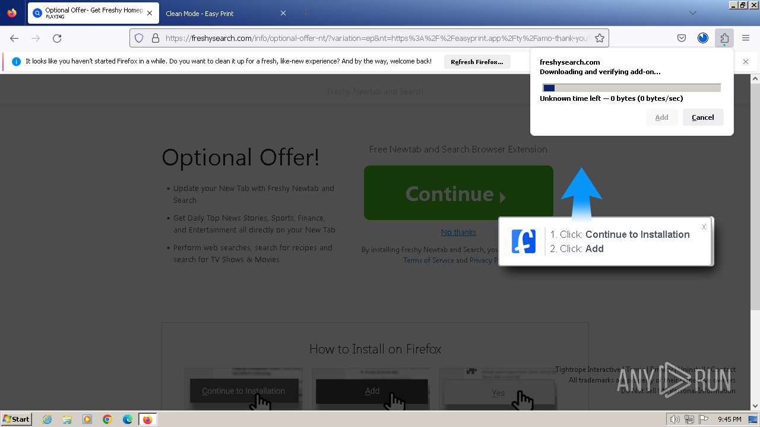
Task: Close the Optional Offer tab
Action: (x=149, y=13)
